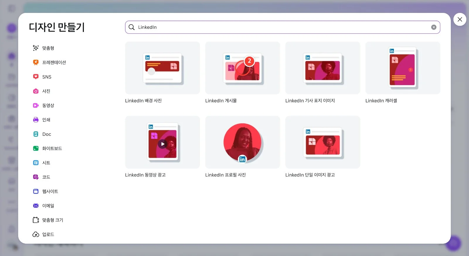Click the 인쇄 printer icon

[x=36, y=120]
